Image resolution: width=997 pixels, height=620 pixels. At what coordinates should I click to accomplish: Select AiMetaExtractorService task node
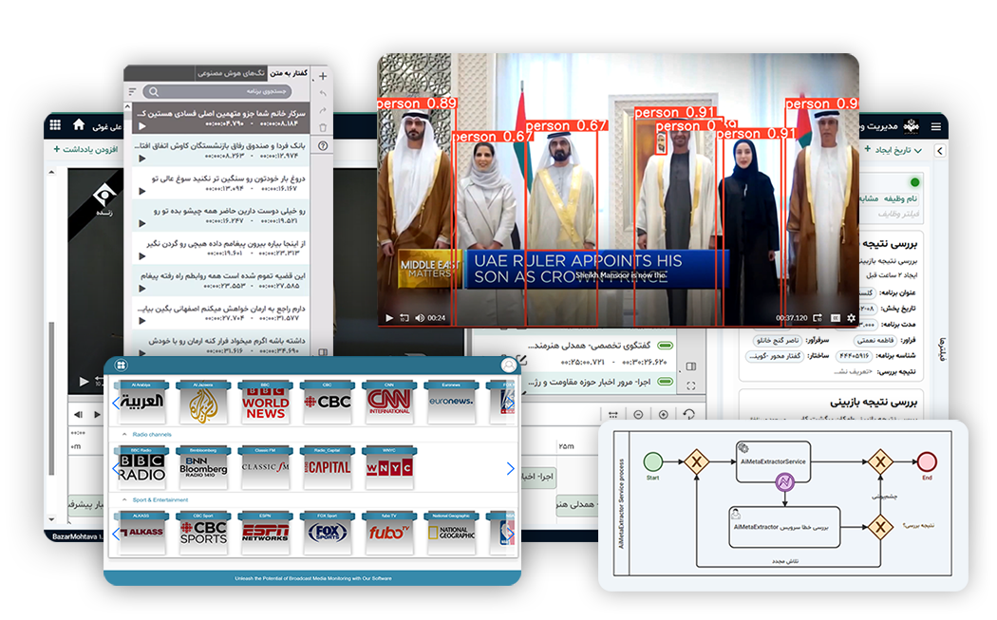[x=773, y=461]
